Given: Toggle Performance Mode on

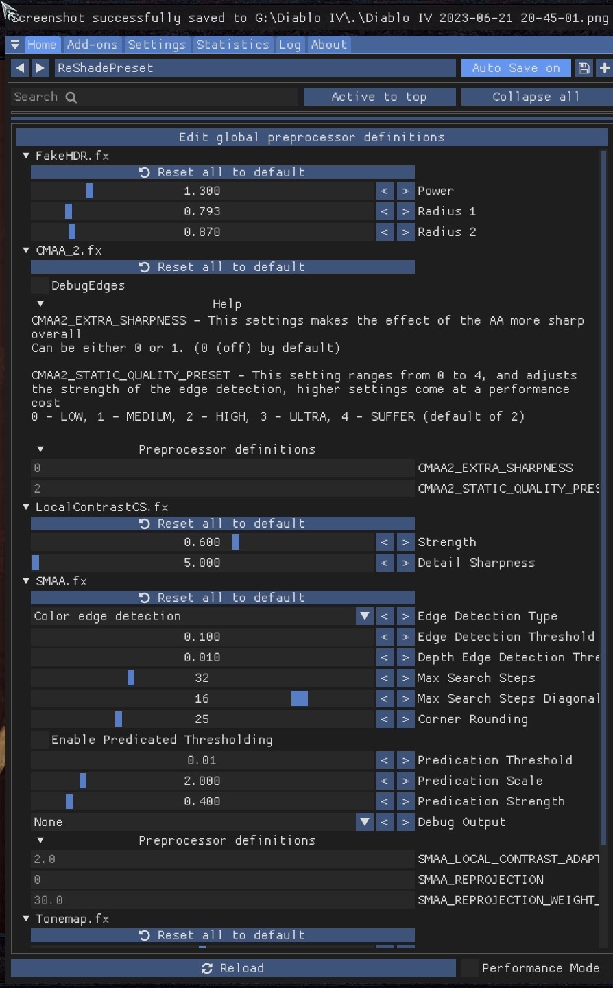Looking at the screenshot, I should tap(469, 967).
